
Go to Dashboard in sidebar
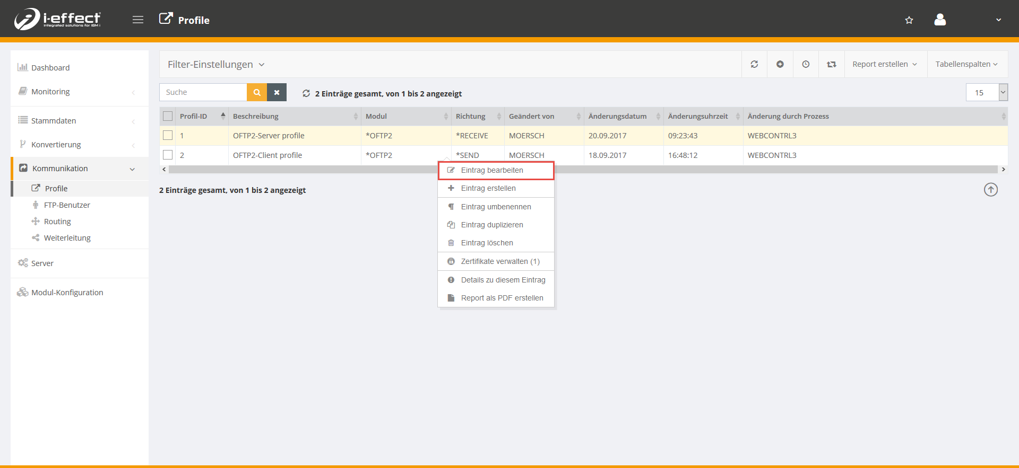50,68
